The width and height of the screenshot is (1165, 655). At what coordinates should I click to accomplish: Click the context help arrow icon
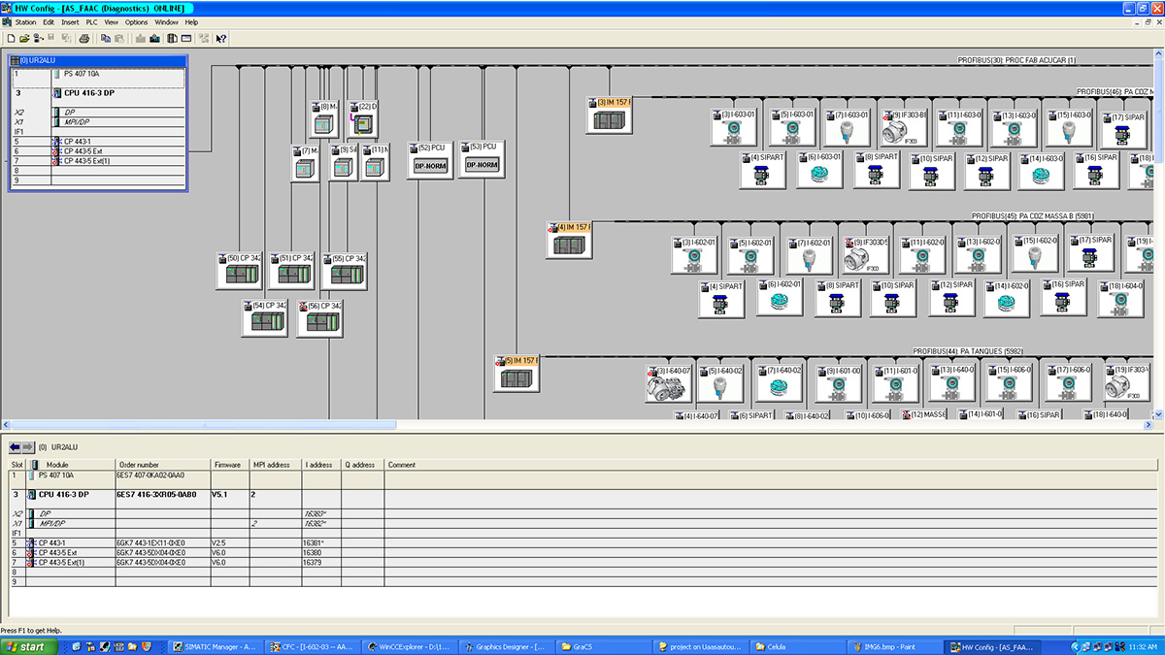(221, 38)
